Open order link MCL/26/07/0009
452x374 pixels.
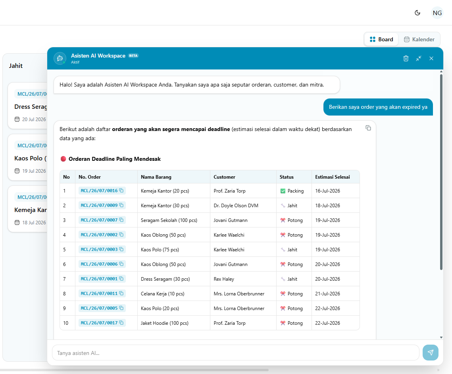pyautogui.click(x=99, y=205)
